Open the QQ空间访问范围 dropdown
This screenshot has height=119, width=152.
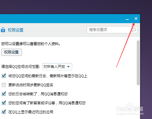point(57,67)
